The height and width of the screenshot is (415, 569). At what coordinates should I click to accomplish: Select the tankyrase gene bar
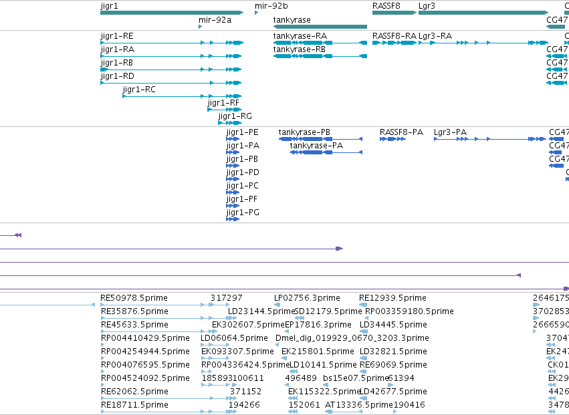(320, 27)
